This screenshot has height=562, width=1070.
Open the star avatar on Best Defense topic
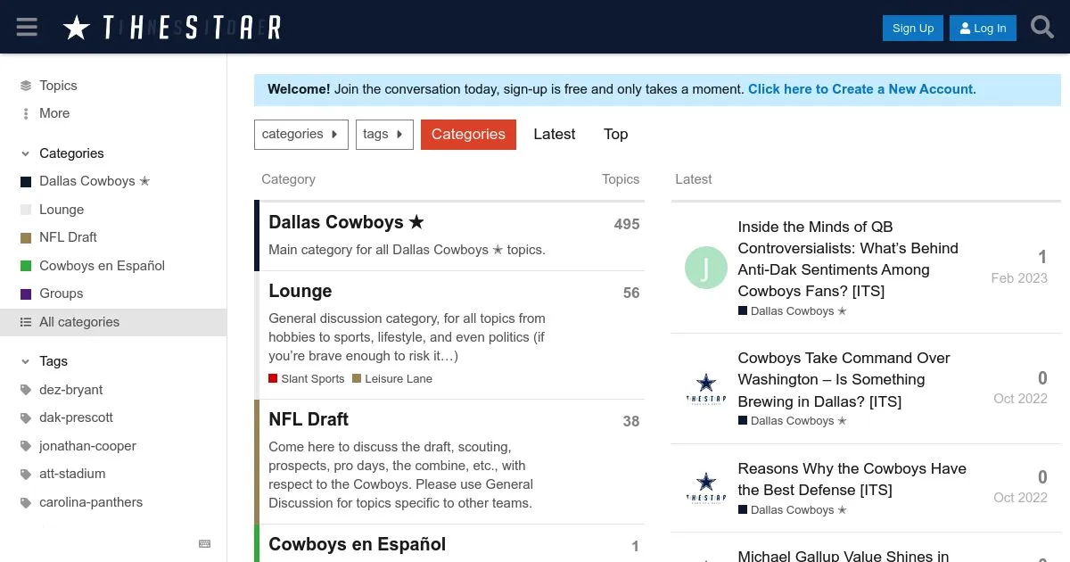point(706,488)
